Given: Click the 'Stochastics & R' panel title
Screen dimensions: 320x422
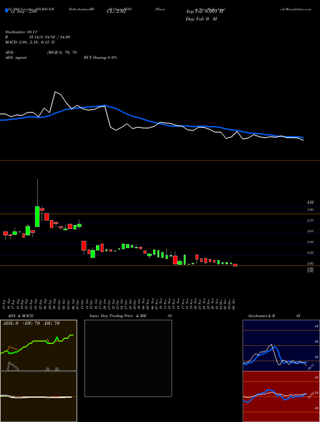Looking at the screenshot, I should click(262, 316).
